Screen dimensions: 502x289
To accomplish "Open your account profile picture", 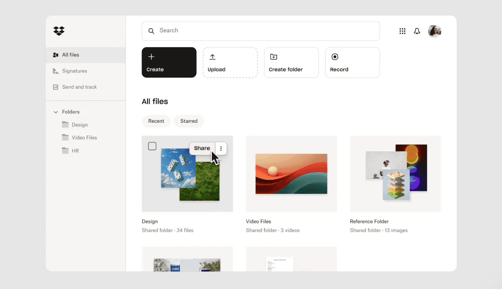I will click(x=435, y=31).
